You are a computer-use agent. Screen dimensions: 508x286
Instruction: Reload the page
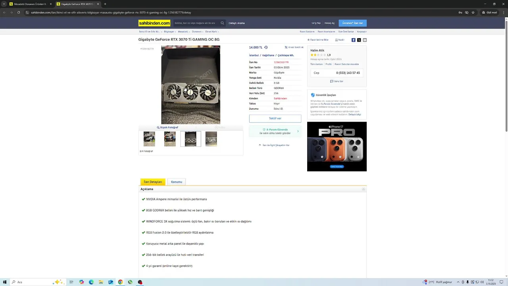(x=19, y=12)
